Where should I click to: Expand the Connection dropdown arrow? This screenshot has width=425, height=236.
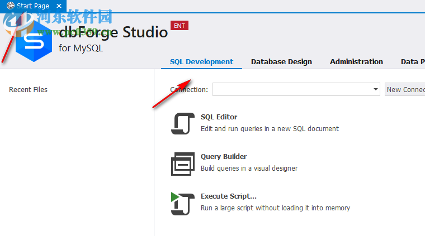click(x=375, y=89)
